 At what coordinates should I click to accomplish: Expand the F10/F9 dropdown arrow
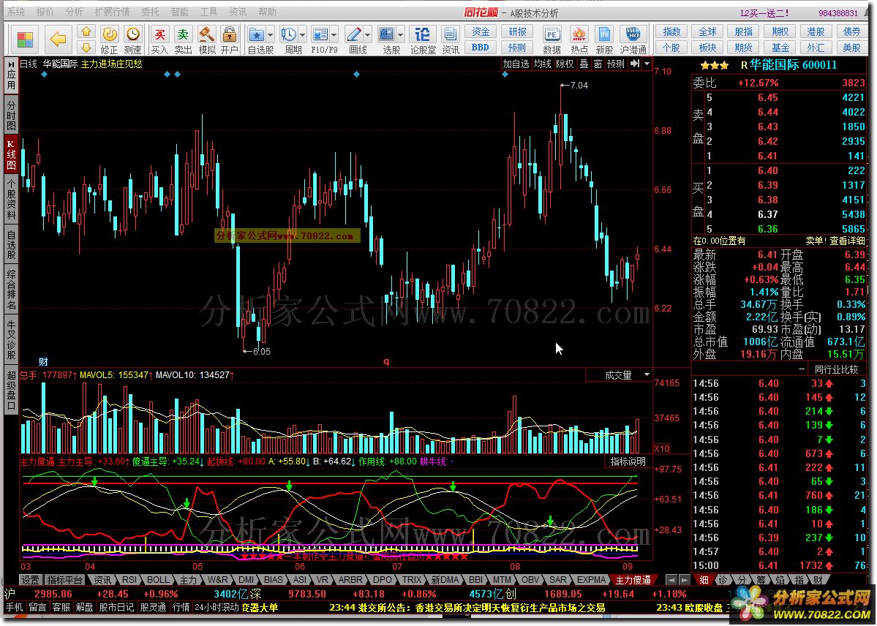[x=334, y=34]
